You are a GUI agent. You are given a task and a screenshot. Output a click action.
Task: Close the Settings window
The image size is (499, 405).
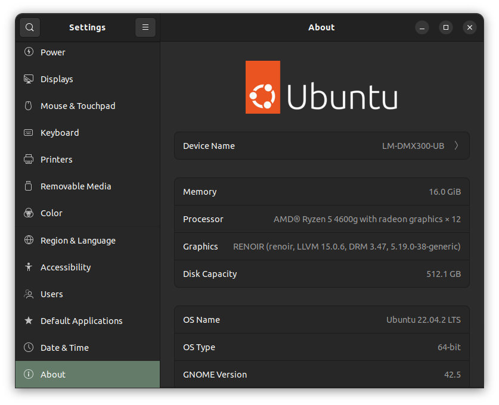[x=470, y=27]
